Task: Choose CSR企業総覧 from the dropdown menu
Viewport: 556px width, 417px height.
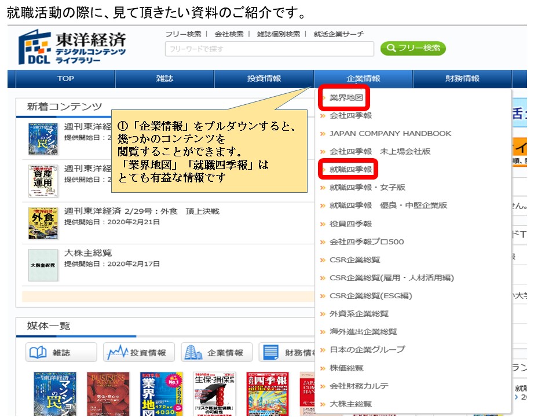Action: pos(354,260)
